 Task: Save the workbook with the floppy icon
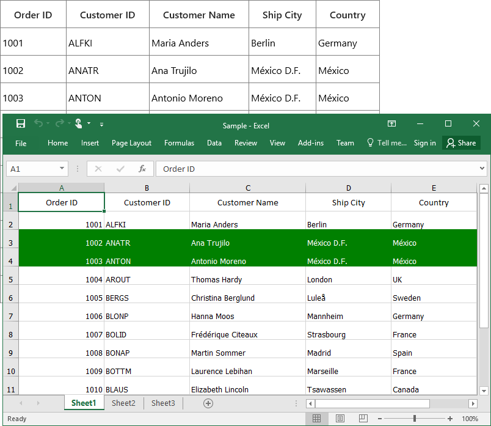21,123
